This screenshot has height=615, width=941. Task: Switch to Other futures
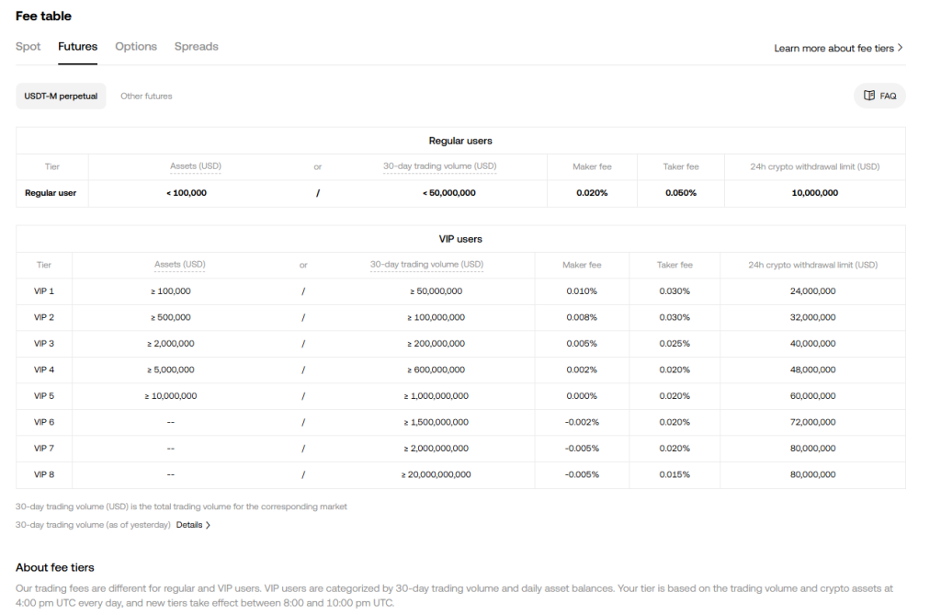pyautogui.click(x=146, y=96)
